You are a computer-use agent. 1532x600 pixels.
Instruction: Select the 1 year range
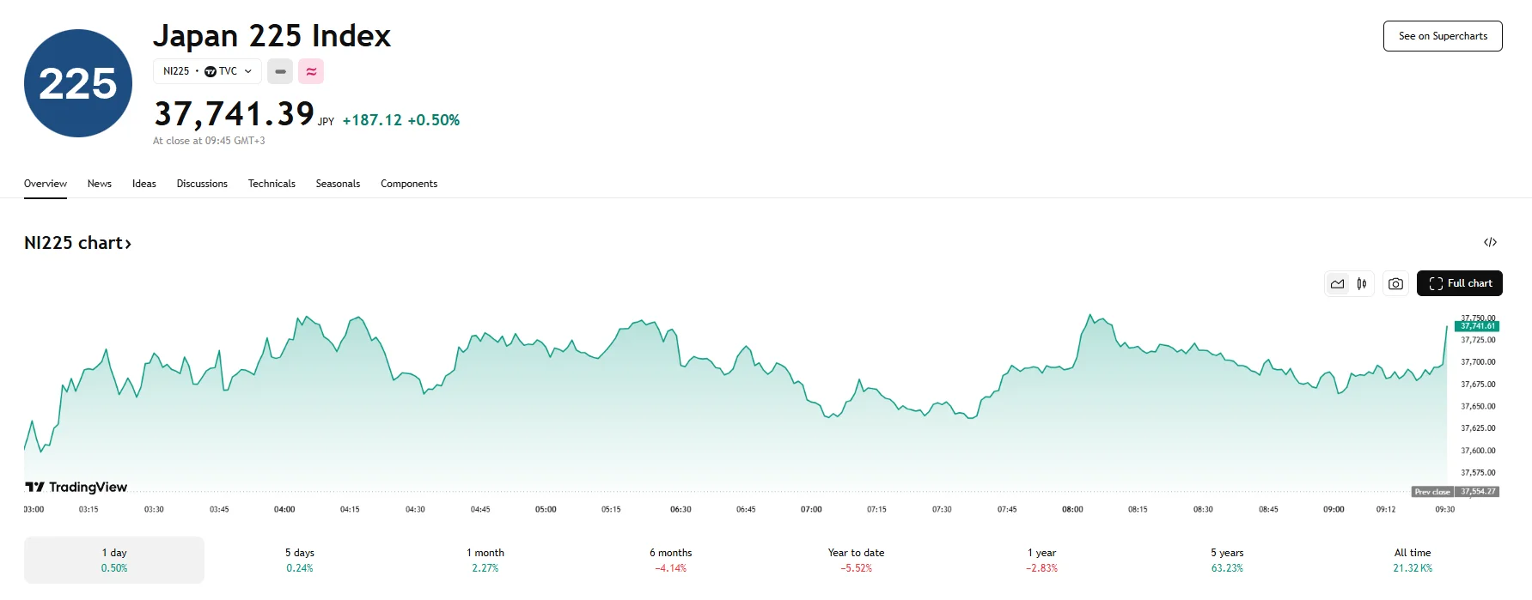coord(1041,560)
